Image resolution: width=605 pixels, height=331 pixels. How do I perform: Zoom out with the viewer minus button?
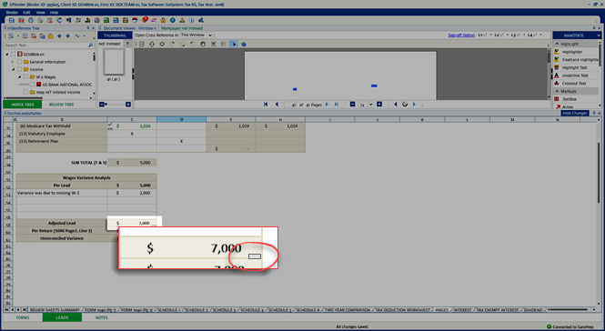point(352,105)
